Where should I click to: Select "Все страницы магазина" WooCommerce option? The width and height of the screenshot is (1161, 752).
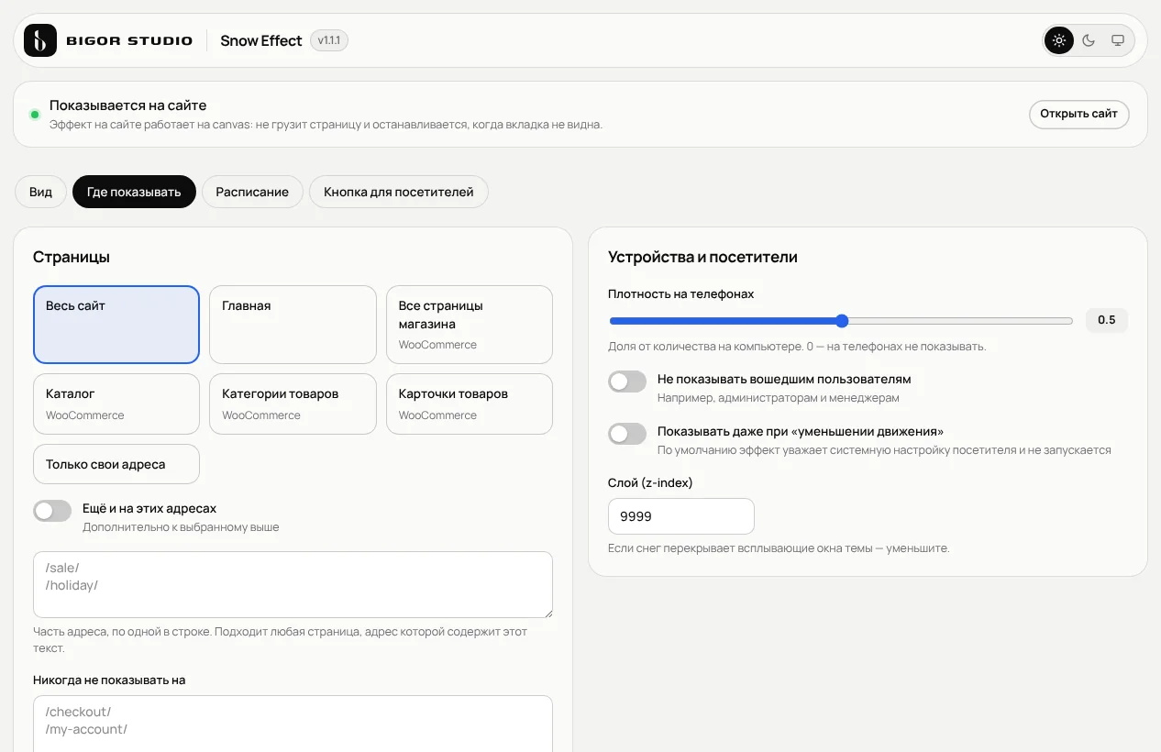[x=470, y=325]
